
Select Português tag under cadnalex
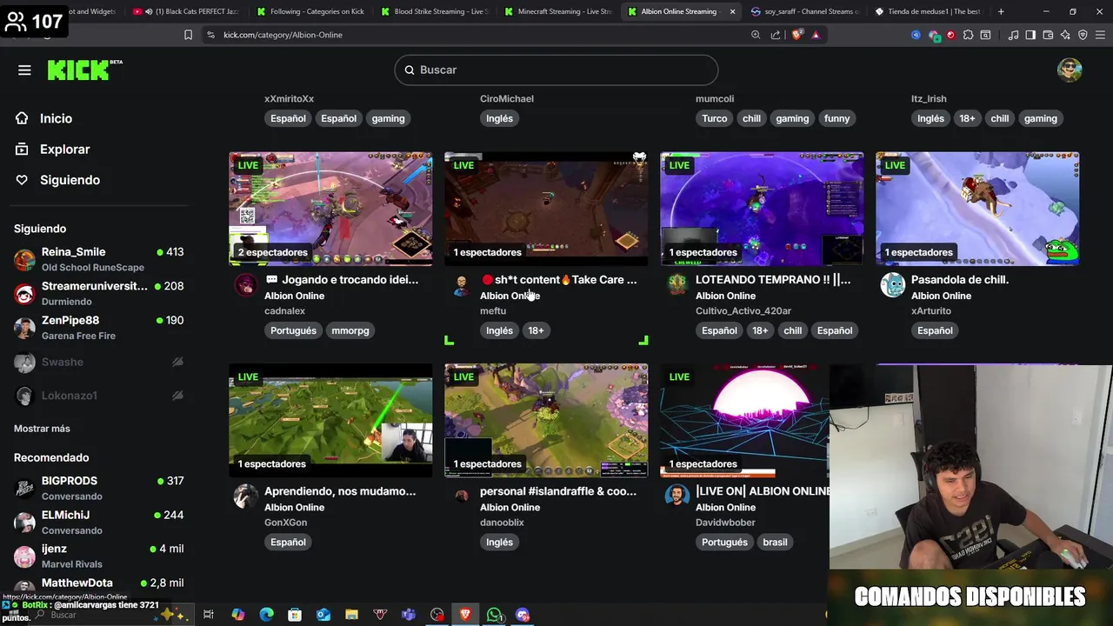pos(293,330)
